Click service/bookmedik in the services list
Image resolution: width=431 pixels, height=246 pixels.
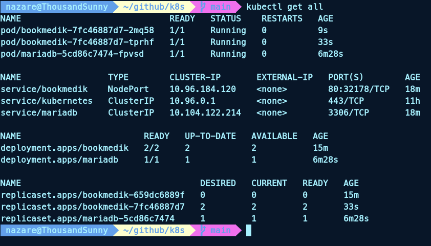coord(44,89)
